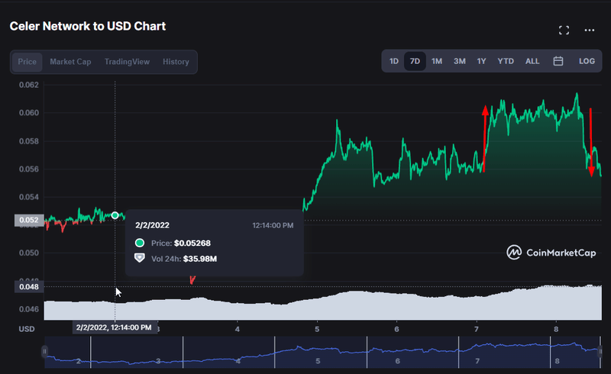The height and width of the screenshot is (374, 611).
Task: Select the 1Y time range
Action: click(x=482, y=61)
